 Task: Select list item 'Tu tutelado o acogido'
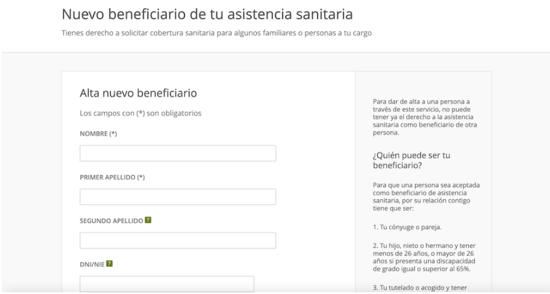coord(420,287)
